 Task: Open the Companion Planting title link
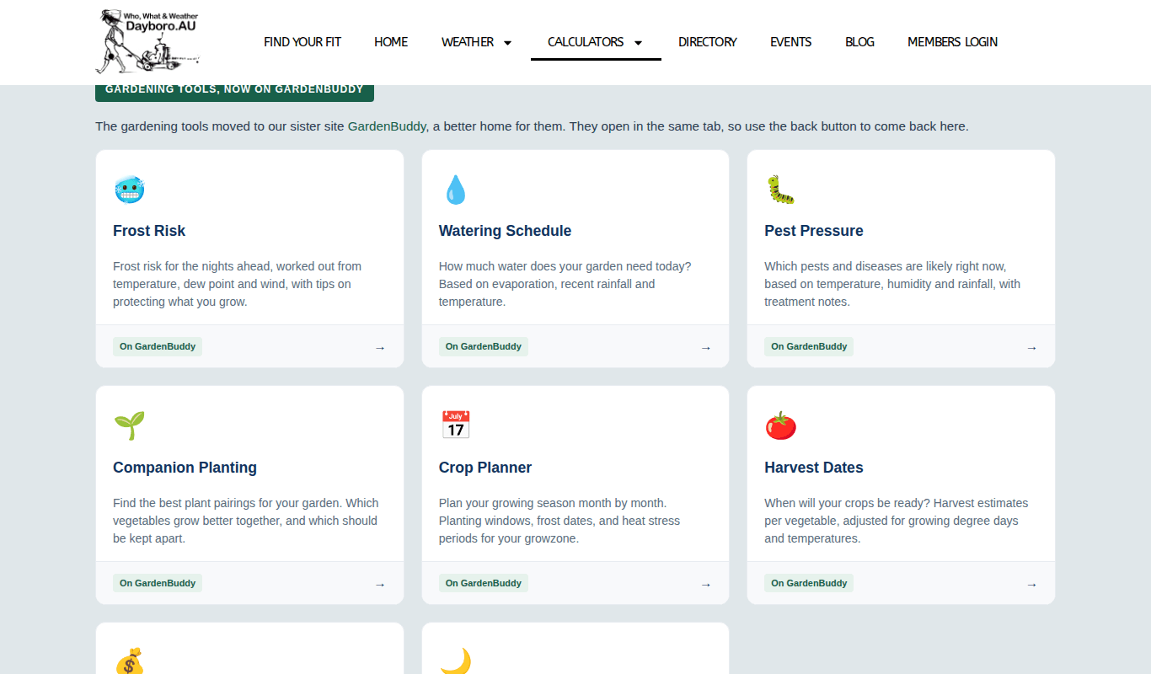pos(185,468)
